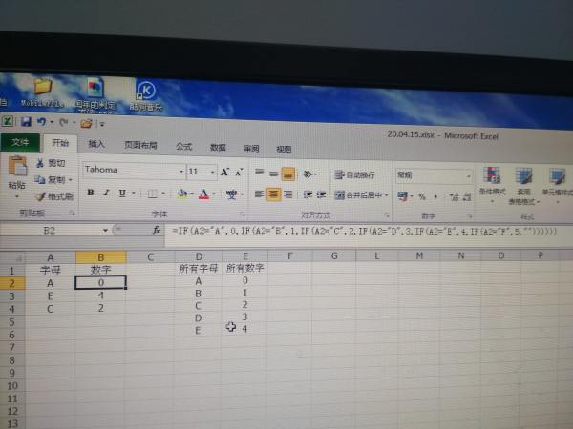Viewport: 573px width, 429px height.
Task: Toggle Center alignment (highlighted)
Action: 274,194
